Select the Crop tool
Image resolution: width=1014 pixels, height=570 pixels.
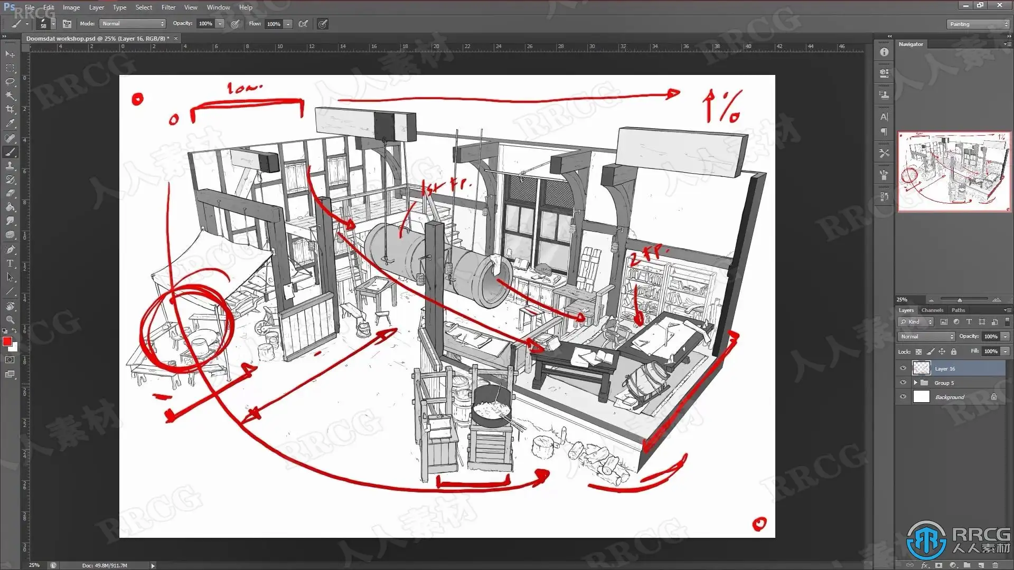coord(10,109)
